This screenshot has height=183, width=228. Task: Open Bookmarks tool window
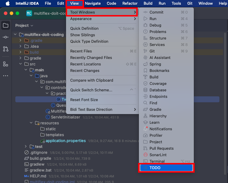point(166,71)
